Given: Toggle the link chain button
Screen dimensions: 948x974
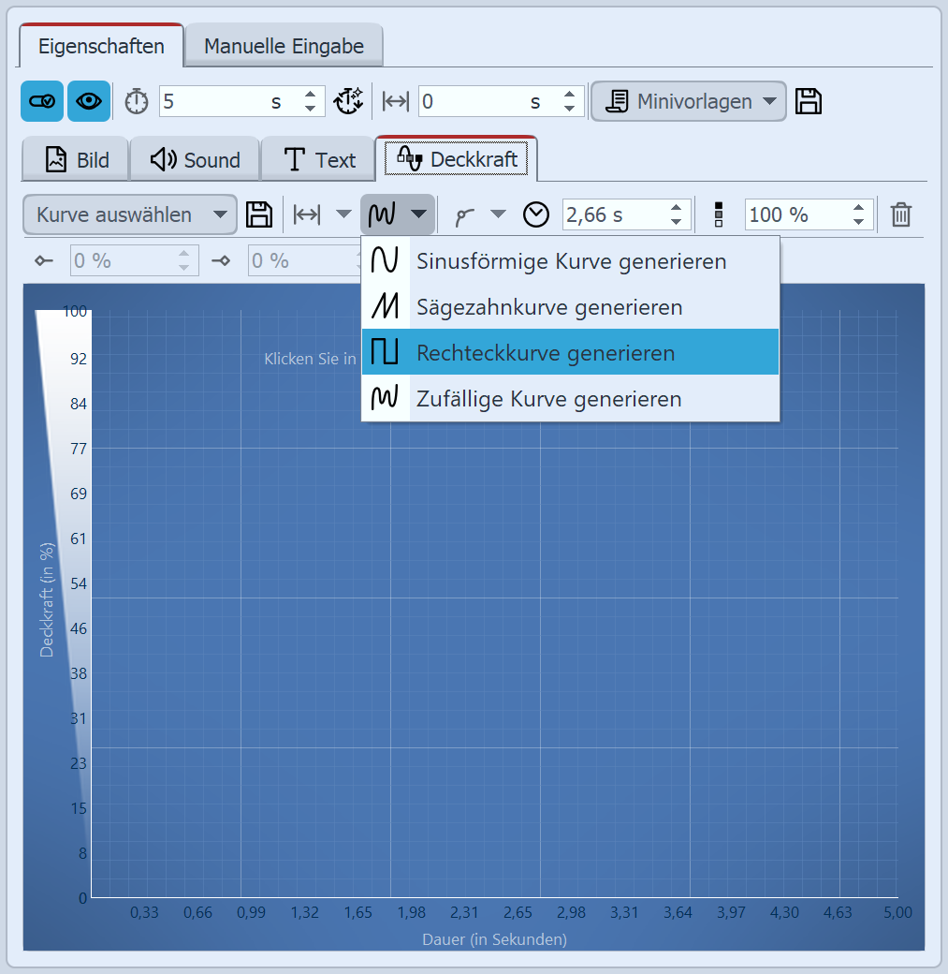Looking at the screenshot, I should (43, 101).
